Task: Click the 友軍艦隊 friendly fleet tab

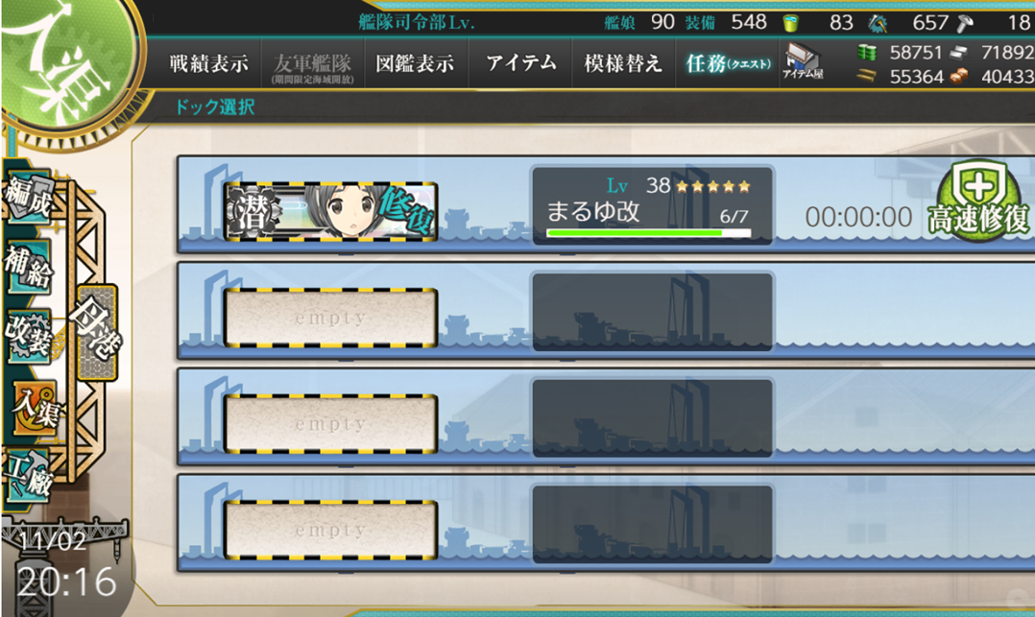Action: 313,66
